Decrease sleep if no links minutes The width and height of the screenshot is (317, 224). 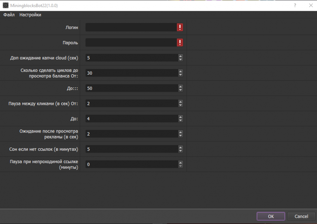pyautogui.click(x=180, y=151)
